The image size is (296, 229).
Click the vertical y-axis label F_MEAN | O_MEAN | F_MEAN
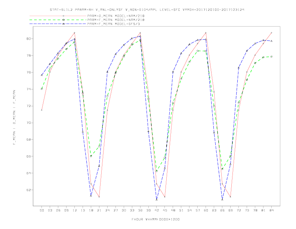[x=14, y=117]
